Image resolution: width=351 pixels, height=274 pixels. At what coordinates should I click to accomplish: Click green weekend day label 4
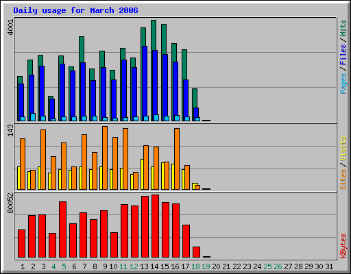pyautogui.click(x=53, y=266)
